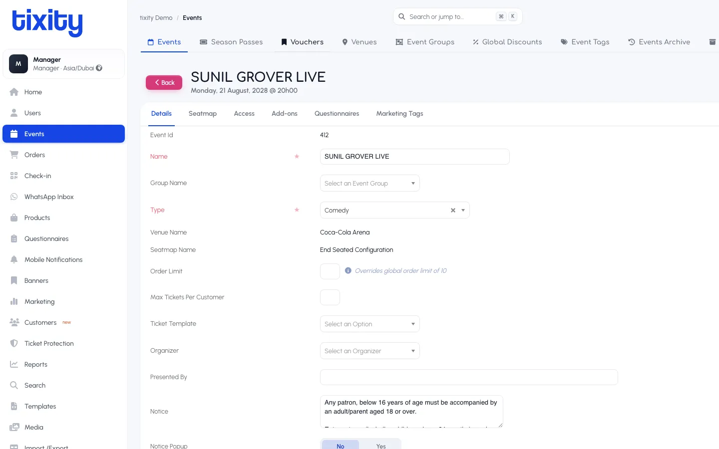Switch to the Add-ons tab
The image size is (719, 449).
click(285, 114)
